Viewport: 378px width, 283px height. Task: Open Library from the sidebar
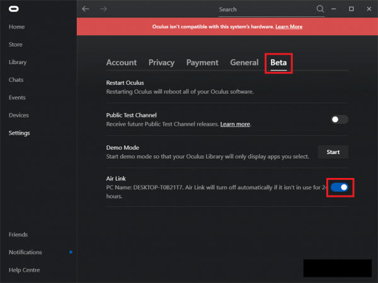18,62
